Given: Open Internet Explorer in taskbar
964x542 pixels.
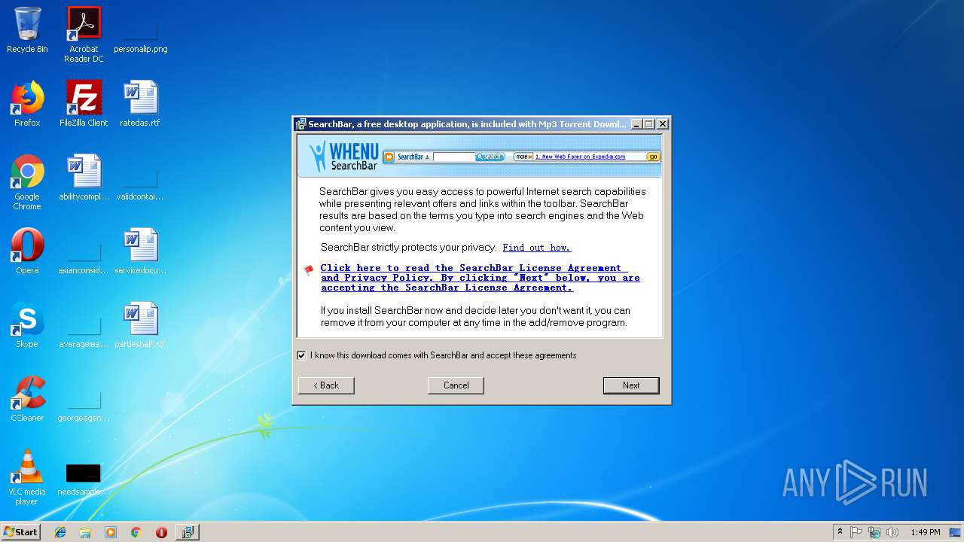Looking at the screenshot, I should (60, 532).
